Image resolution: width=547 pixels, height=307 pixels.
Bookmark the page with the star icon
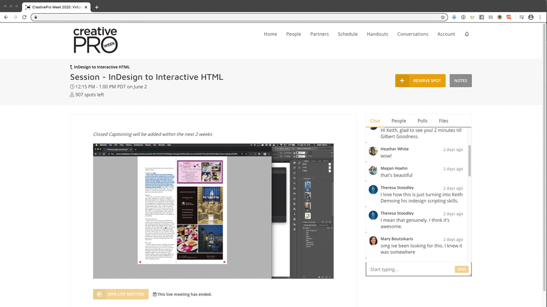click(x=443, y=17)
